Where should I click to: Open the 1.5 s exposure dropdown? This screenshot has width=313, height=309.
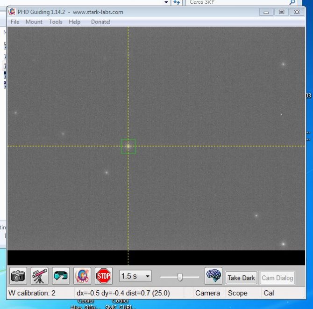pyautogui.click(x=135, y=276)
